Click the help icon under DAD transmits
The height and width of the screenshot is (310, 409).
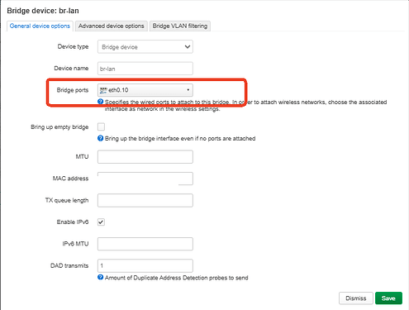pos(101,277)
